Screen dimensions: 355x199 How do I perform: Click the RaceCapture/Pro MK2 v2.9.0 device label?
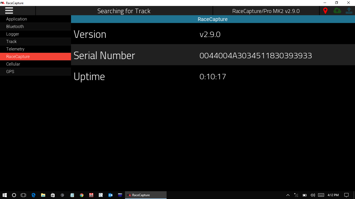[266, 11]
